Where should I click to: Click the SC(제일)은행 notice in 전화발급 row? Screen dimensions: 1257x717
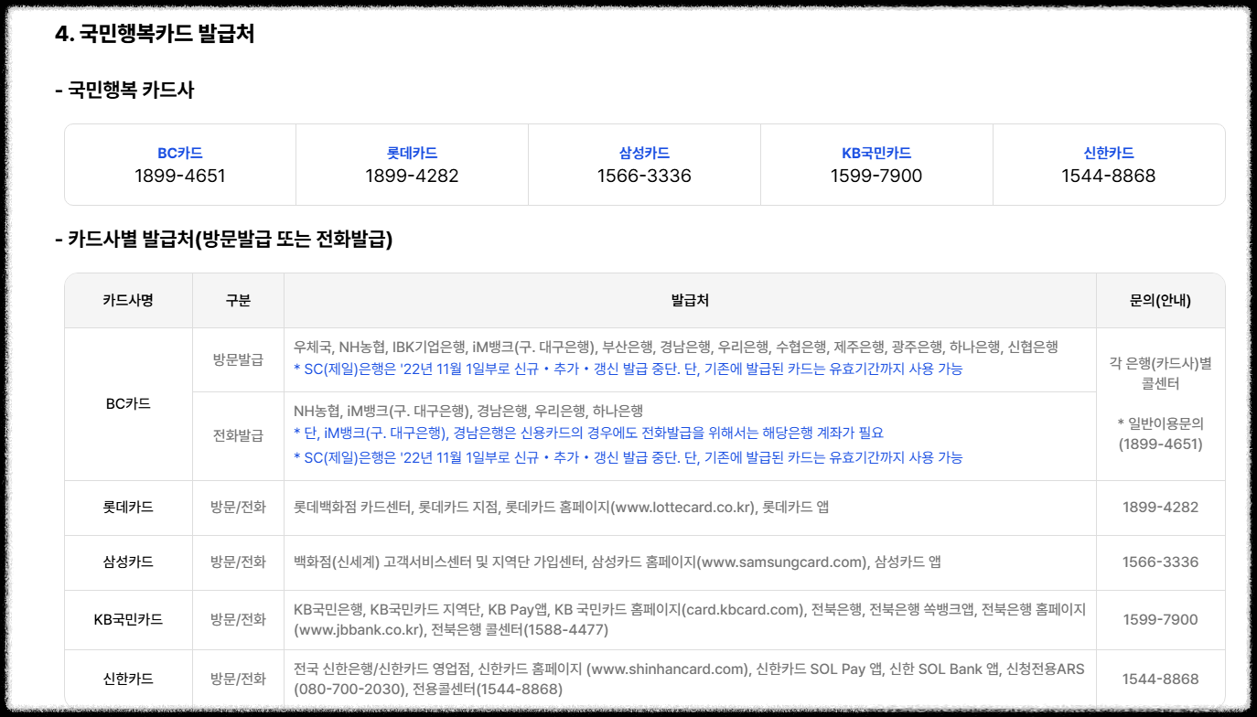pyautogui.click(x=628, y=456)
